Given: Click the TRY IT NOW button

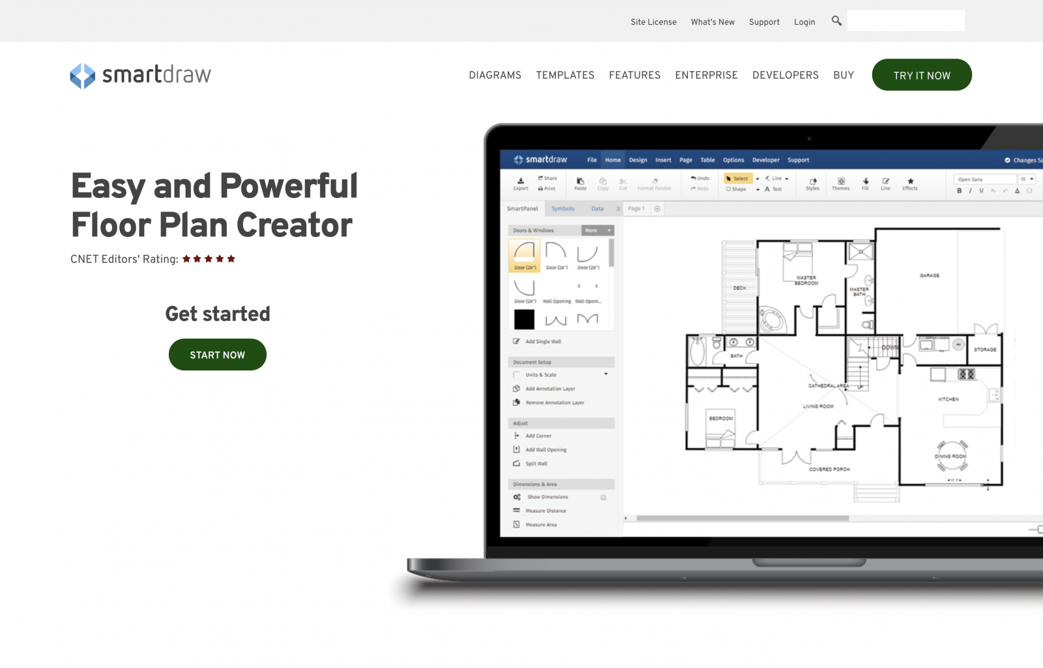Looking at the screenshot, I should click(x=922, y=75).
